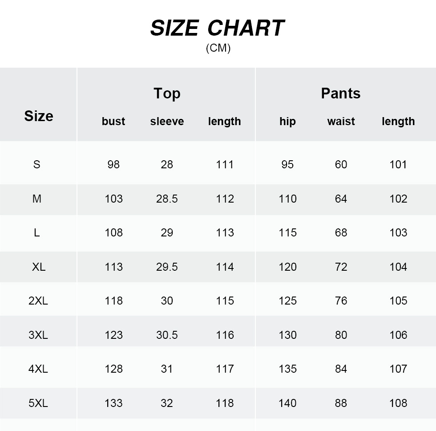Select hip value 135 in 4XL row
Viewport: 436px width, 431px height.
point(287,369)
